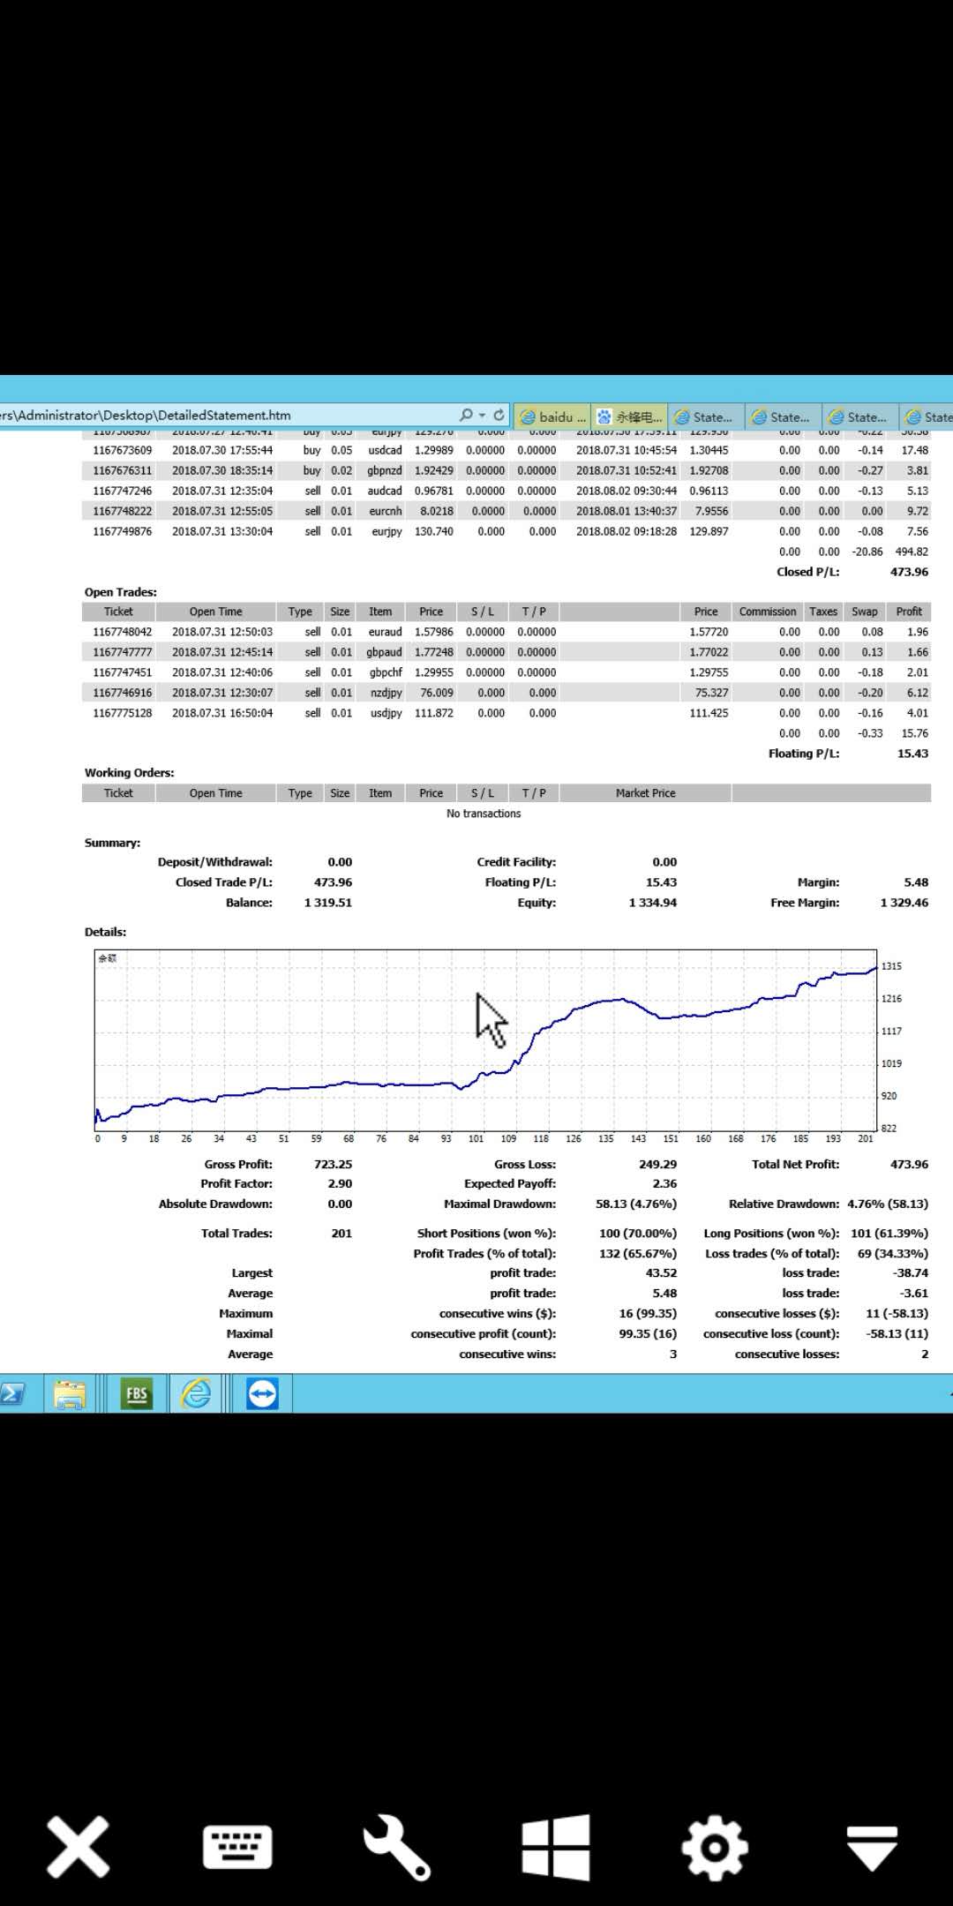Open the on-screen keyboard icon
This screenshot has height=1906, width=953.
coord(237,1847)
